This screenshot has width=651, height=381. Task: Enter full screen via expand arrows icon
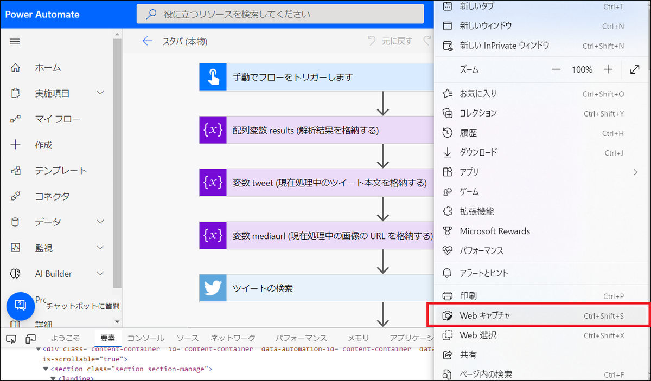click(635, 69)
